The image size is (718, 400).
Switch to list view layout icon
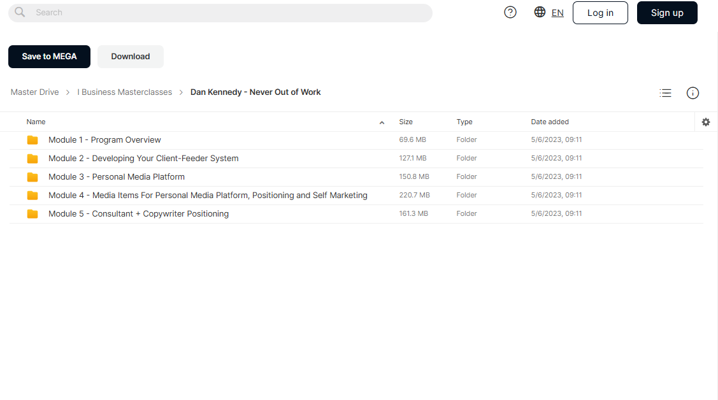[665, 93]
